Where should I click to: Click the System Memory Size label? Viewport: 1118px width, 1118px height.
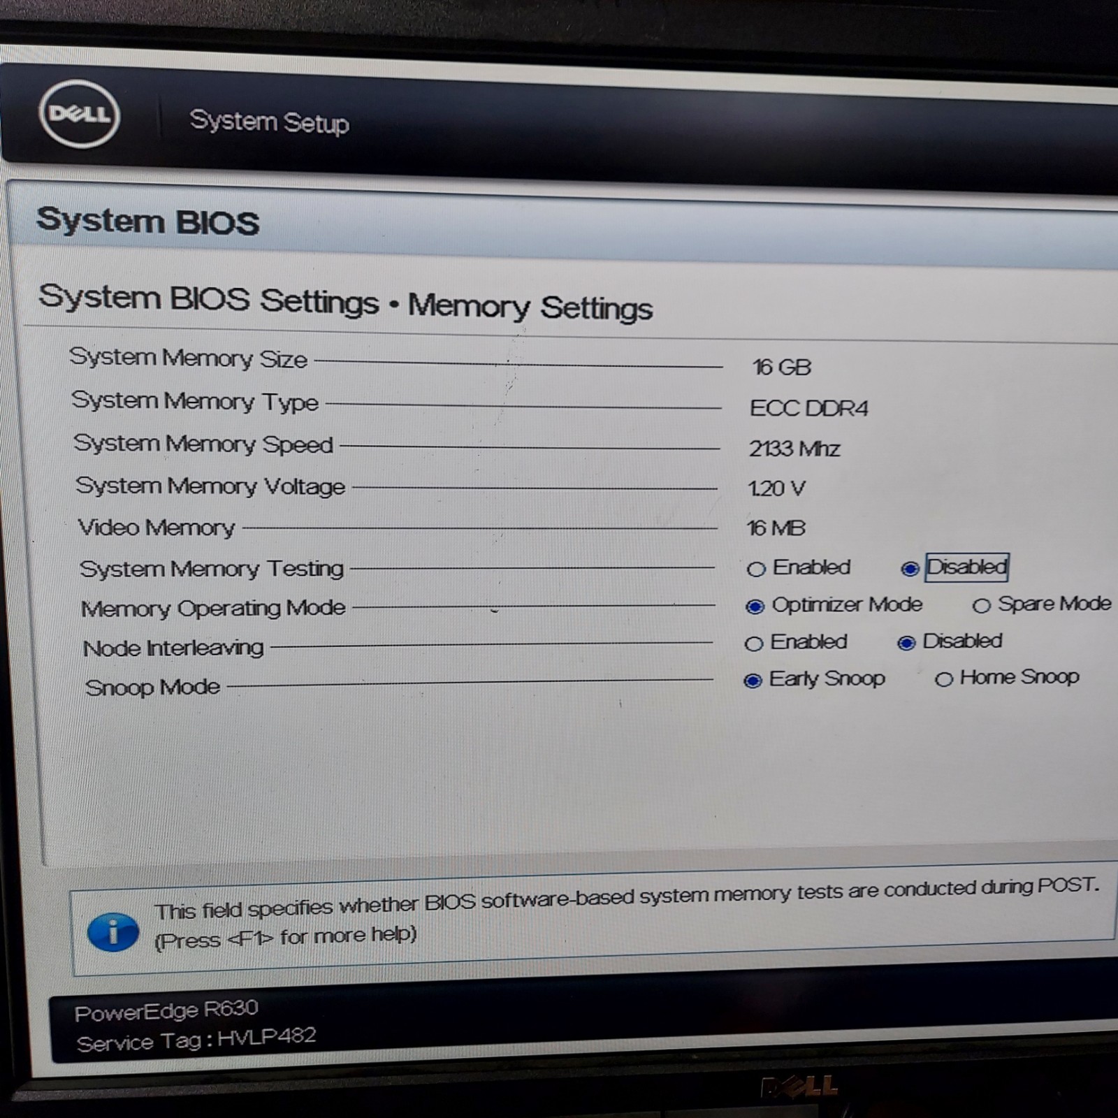[188, 358]
